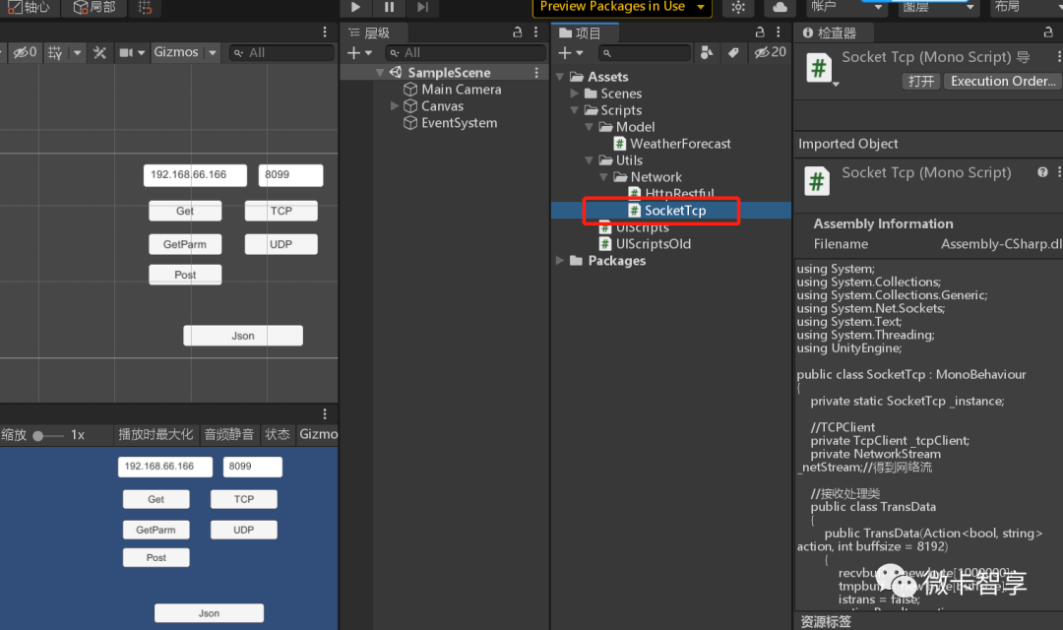
Task: Click the wrench tools icon in Scene toolbar
Action: [98, 52]
